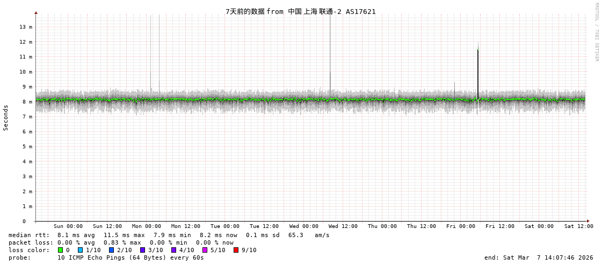Select the blue 2/10 loss color swatch
This screenshot has width=602, height=265.
pyautogui.click(x=112, y=250)
